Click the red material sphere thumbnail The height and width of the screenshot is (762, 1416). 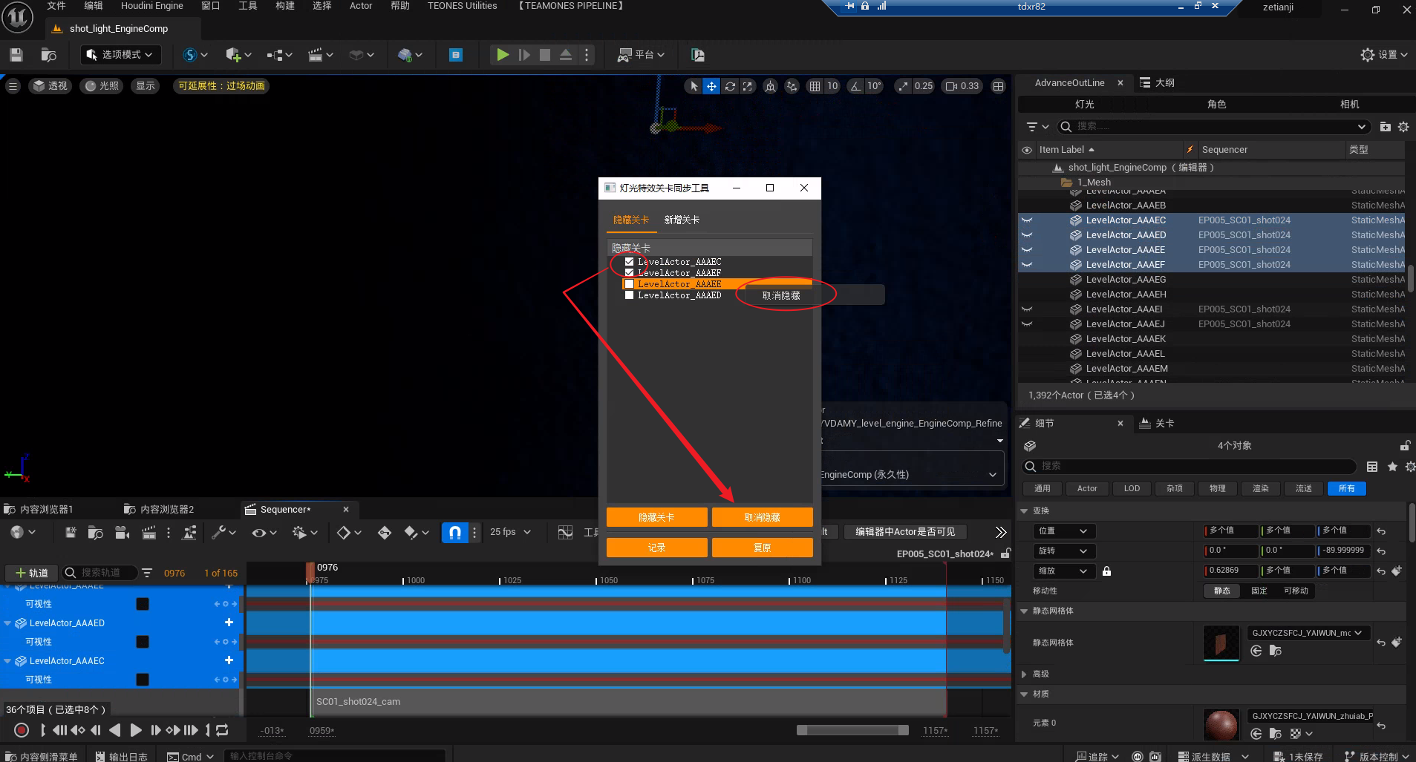1221,725
